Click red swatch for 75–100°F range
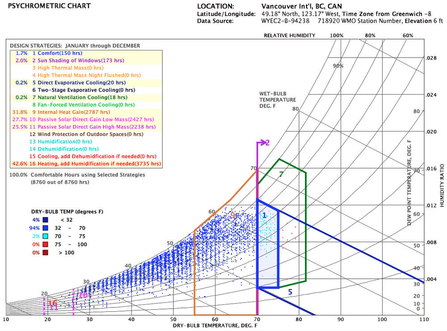 46,244
